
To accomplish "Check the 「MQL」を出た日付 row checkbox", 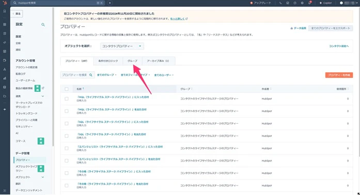I will pos(67,111).
